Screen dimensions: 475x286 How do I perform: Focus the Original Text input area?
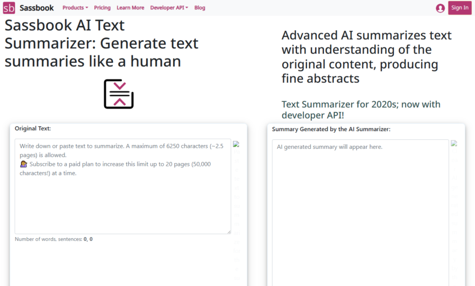tap(123, 186)
